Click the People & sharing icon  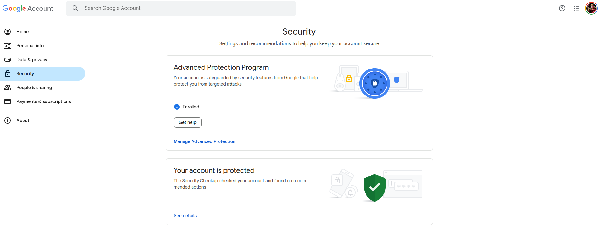[8, 88]
